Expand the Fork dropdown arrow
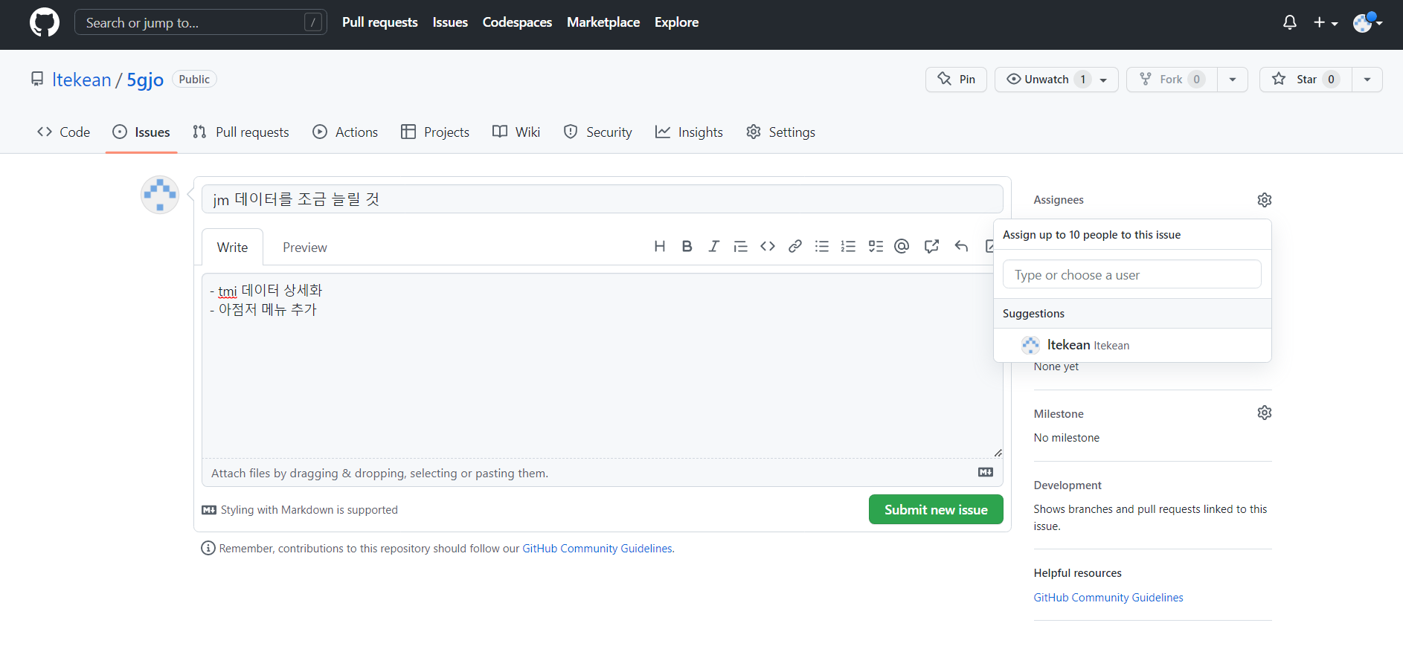This screenshot has height=649, width=1403. pos(1233,80)
